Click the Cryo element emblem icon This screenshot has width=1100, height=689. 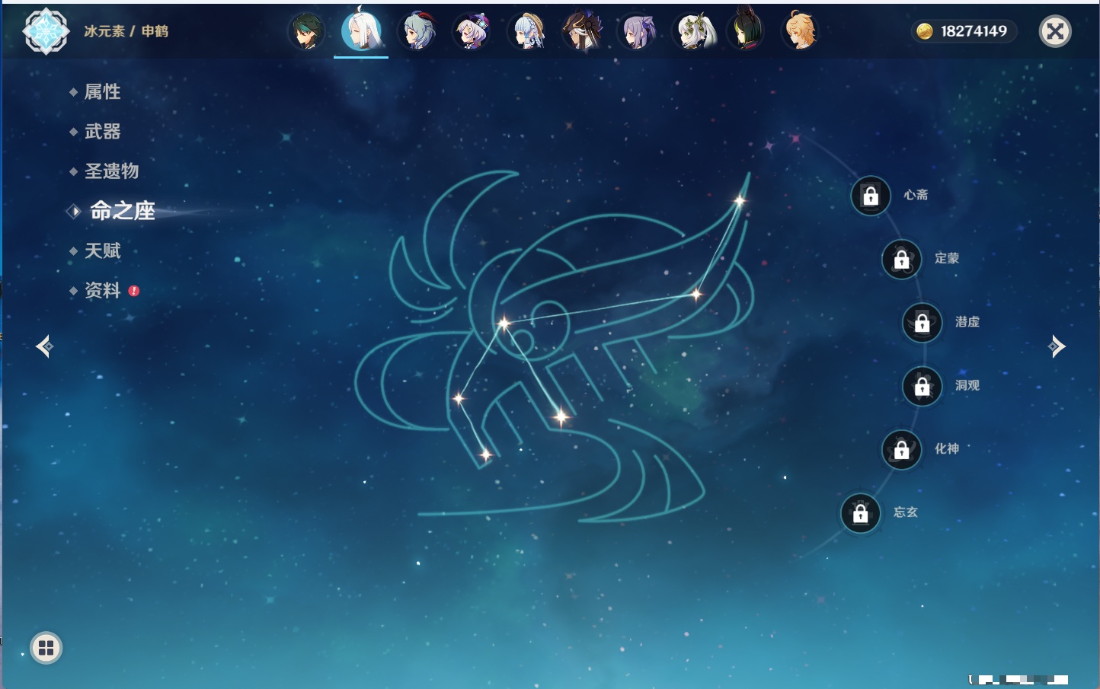[46, 31]
